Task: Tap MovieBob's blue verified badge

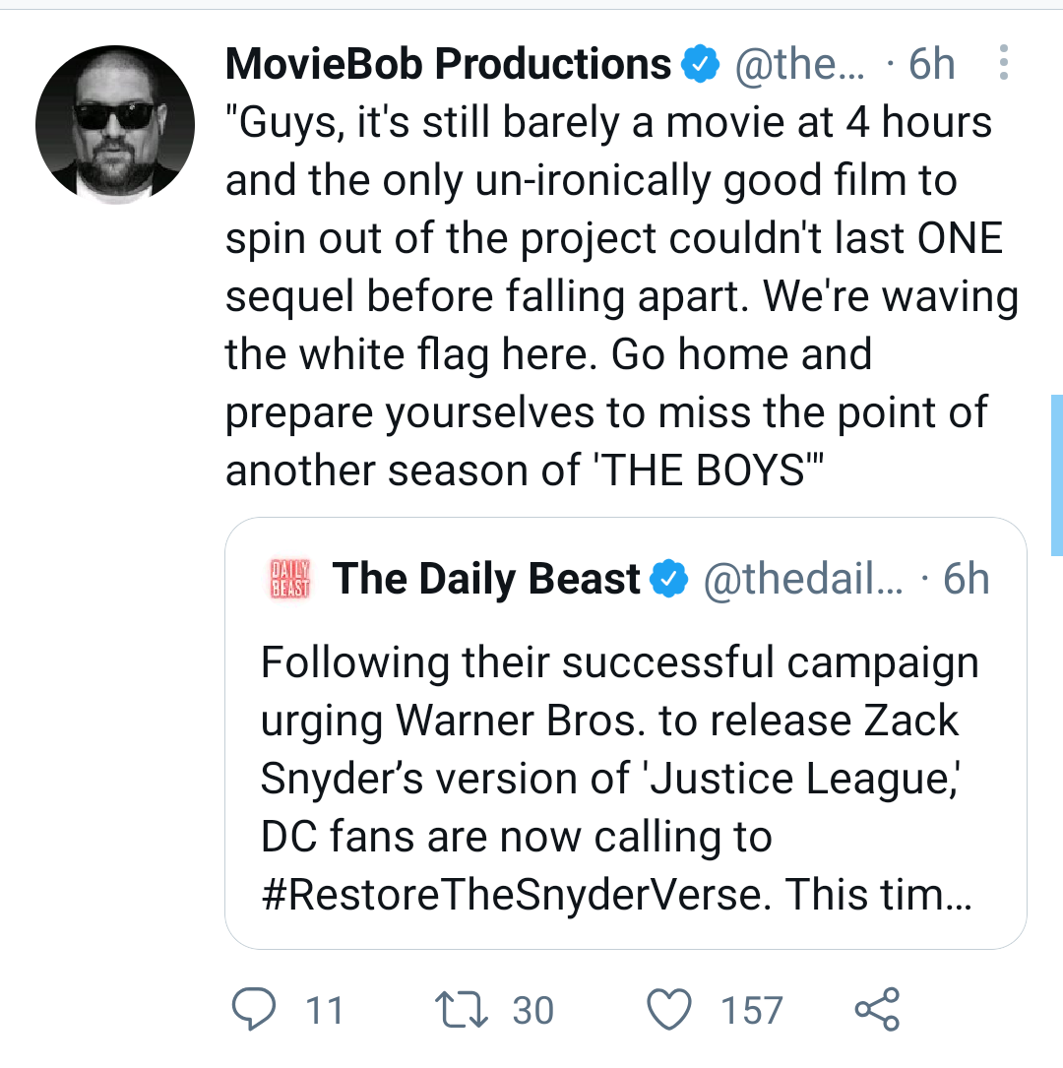Action: [701, 64]
